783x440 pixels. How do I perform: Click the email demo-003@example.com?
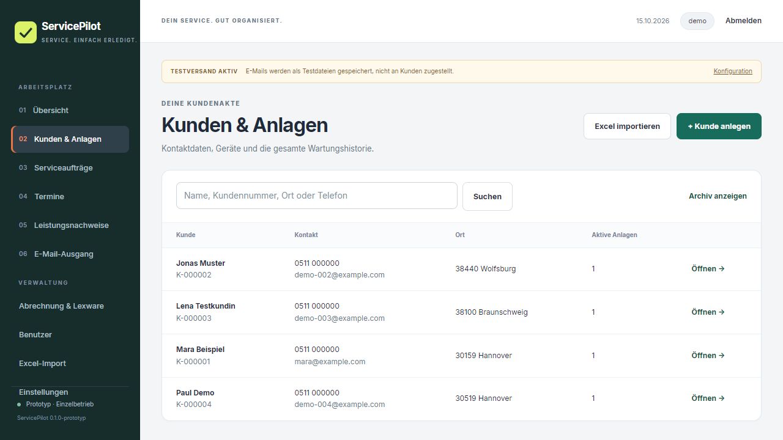[340, 318]
